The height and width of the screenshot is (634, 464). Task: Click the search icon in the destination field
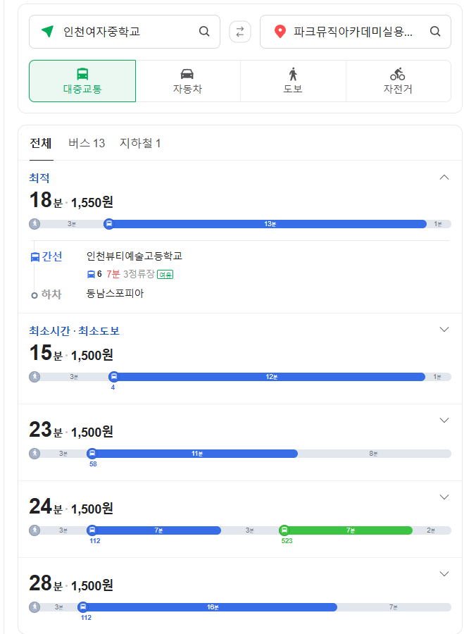tap(435, 32)
